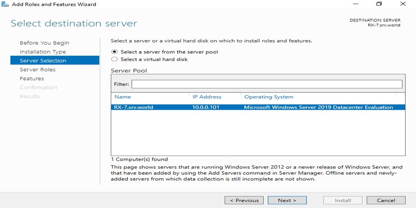Click the RX-7.srv.world destination server label
Viewport: 416px width, 208px height.
pyautogui.click(x=384, y=25)
